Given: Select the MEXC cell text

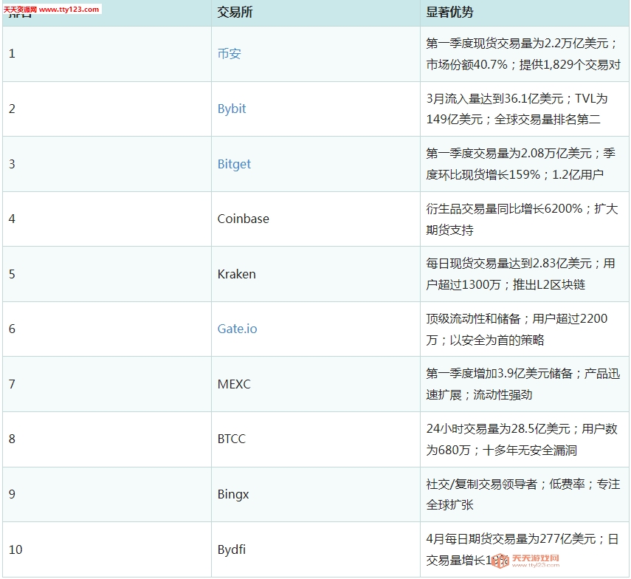Looking at the screenshot, I should (234, 384).
